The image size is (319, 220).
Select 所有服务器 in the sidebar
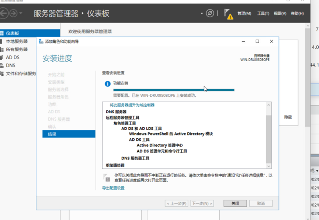(x=17, y=49)
